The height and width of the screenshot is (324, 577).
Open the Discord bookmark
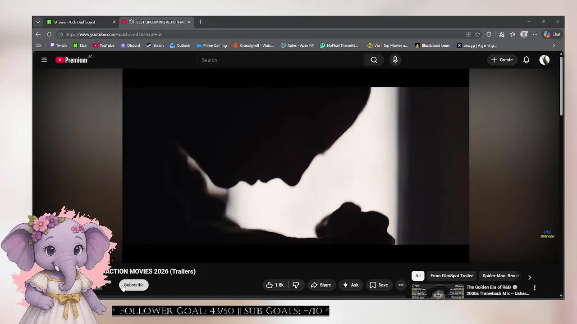[130, 45]
